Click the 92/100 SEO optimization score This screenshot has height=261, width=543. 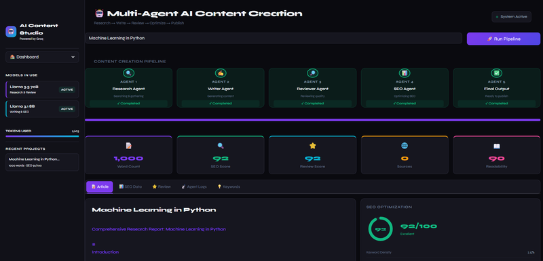tap(419, 226)
